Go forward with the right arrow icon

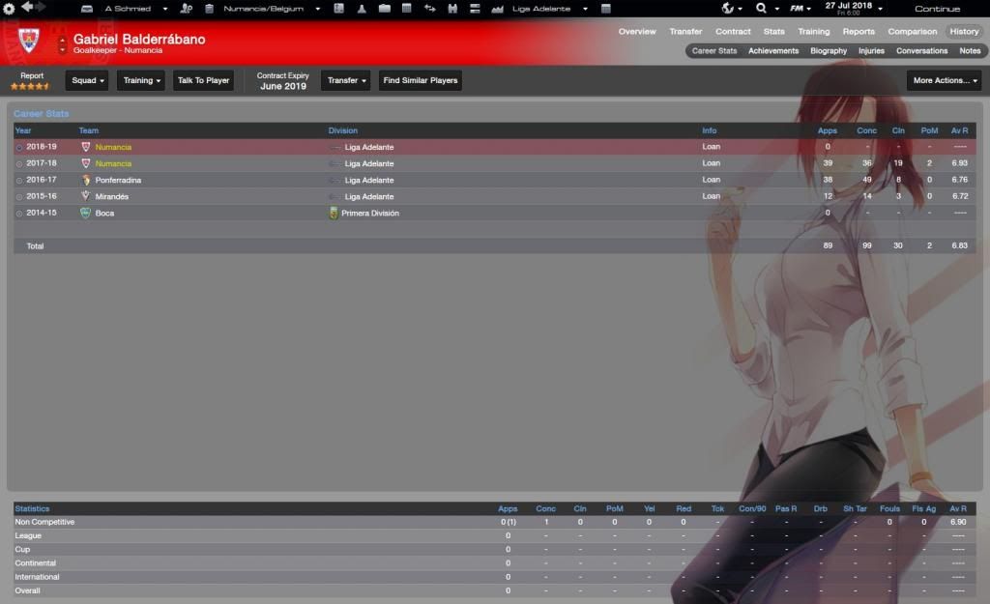point(41,7)
